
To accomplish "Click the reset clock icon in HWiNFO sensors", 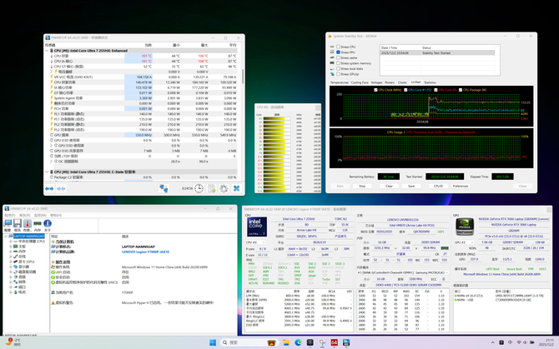I will click(x=199, y=188).
